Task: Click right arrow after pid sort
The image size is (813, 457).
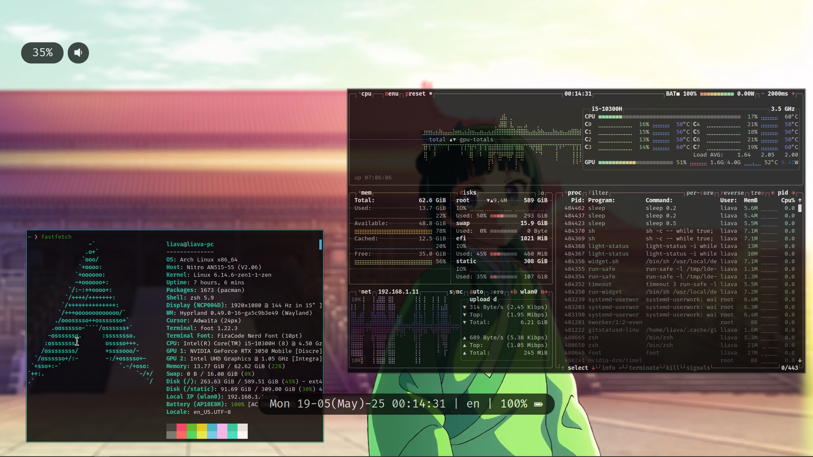Action: coord(793,193)
